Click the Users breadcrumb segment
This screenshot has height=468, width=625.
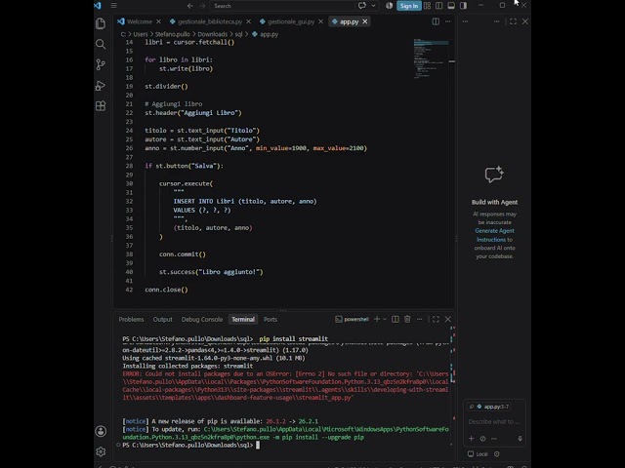(x=141, y=34)
